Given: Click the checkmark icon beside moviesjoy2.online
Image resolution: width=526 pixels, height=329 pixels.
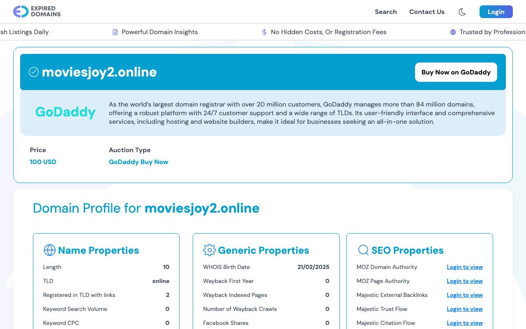Looking at the screenshot, I should (34, 72).
